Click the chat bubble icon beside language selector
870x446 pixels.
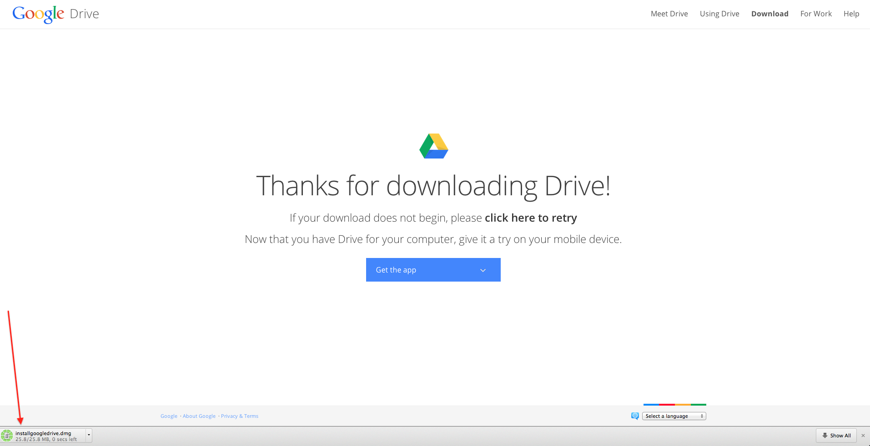click(x=635, y=416)
